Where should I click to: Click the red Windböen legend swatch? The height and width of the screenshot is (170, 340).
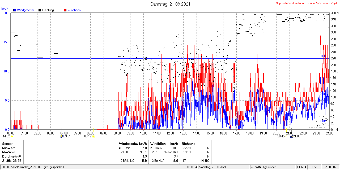65,10
